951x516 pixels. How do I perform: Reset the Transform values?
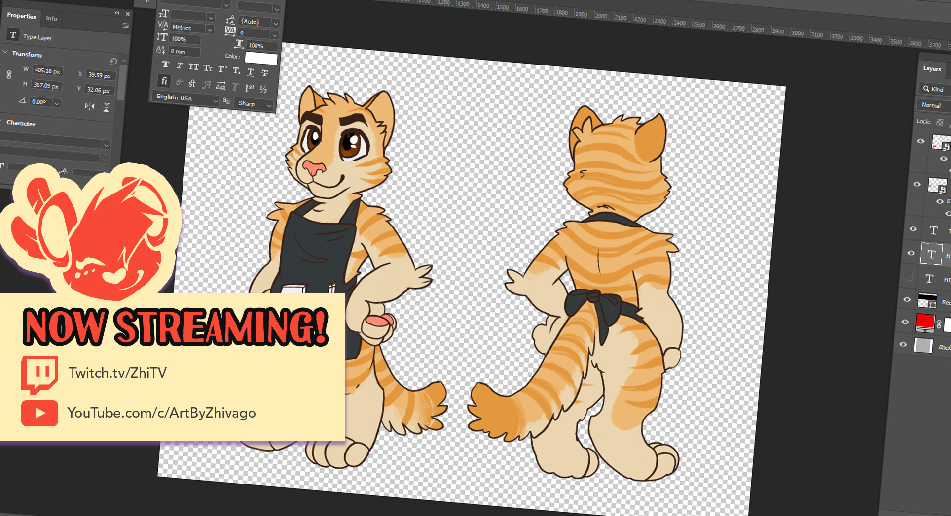(113, 61)
